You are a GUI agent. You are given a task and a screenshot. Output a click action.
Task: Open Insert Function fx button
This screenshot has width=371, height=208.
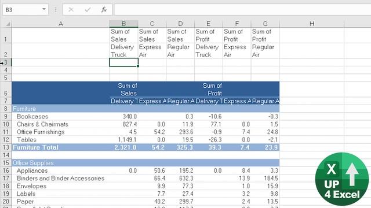pyautogui.click(x=104, y=10)
